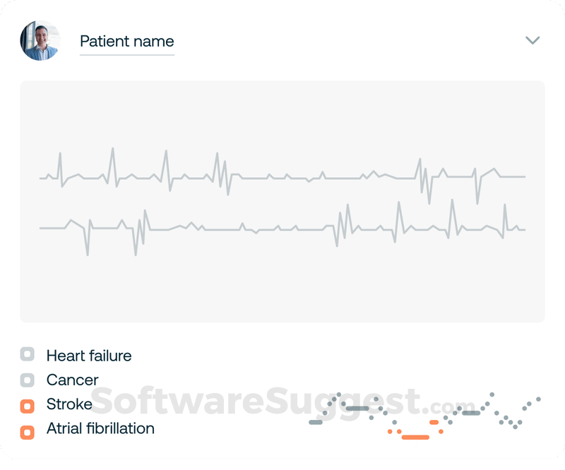Click the rightmost gray bar in the timeline chart
The image size is (565, 470).
(471, 413)
